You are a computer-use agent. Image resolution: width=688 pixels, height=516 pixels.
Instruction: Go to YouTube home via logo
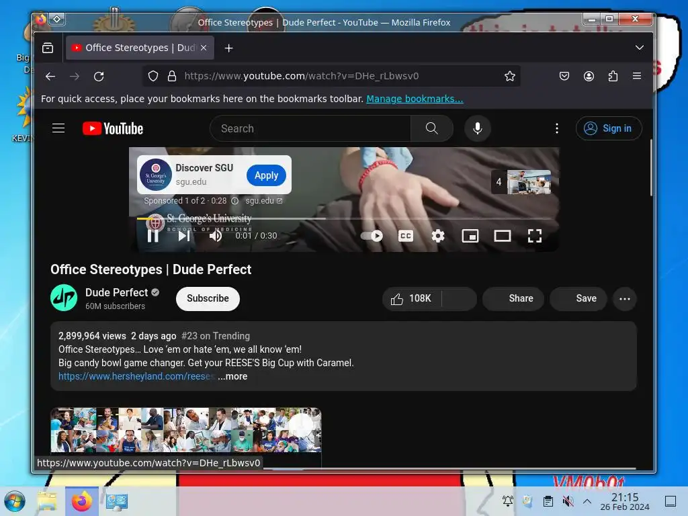point(113,128)
